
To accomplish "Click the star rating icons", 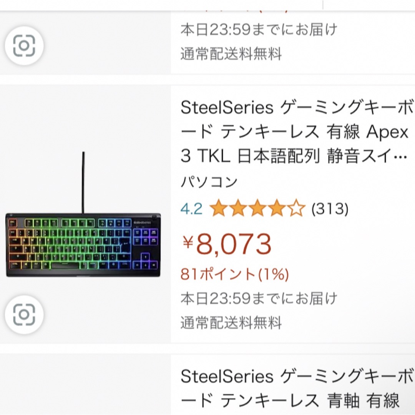I will pos(257,209).
